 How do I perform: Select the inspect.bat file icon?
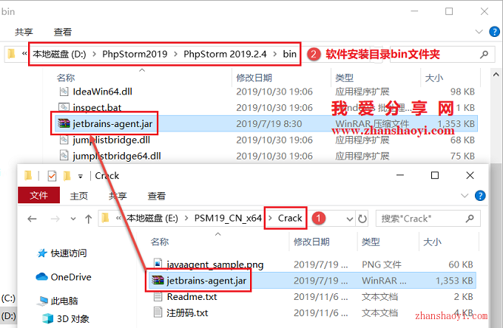point(64,107)
